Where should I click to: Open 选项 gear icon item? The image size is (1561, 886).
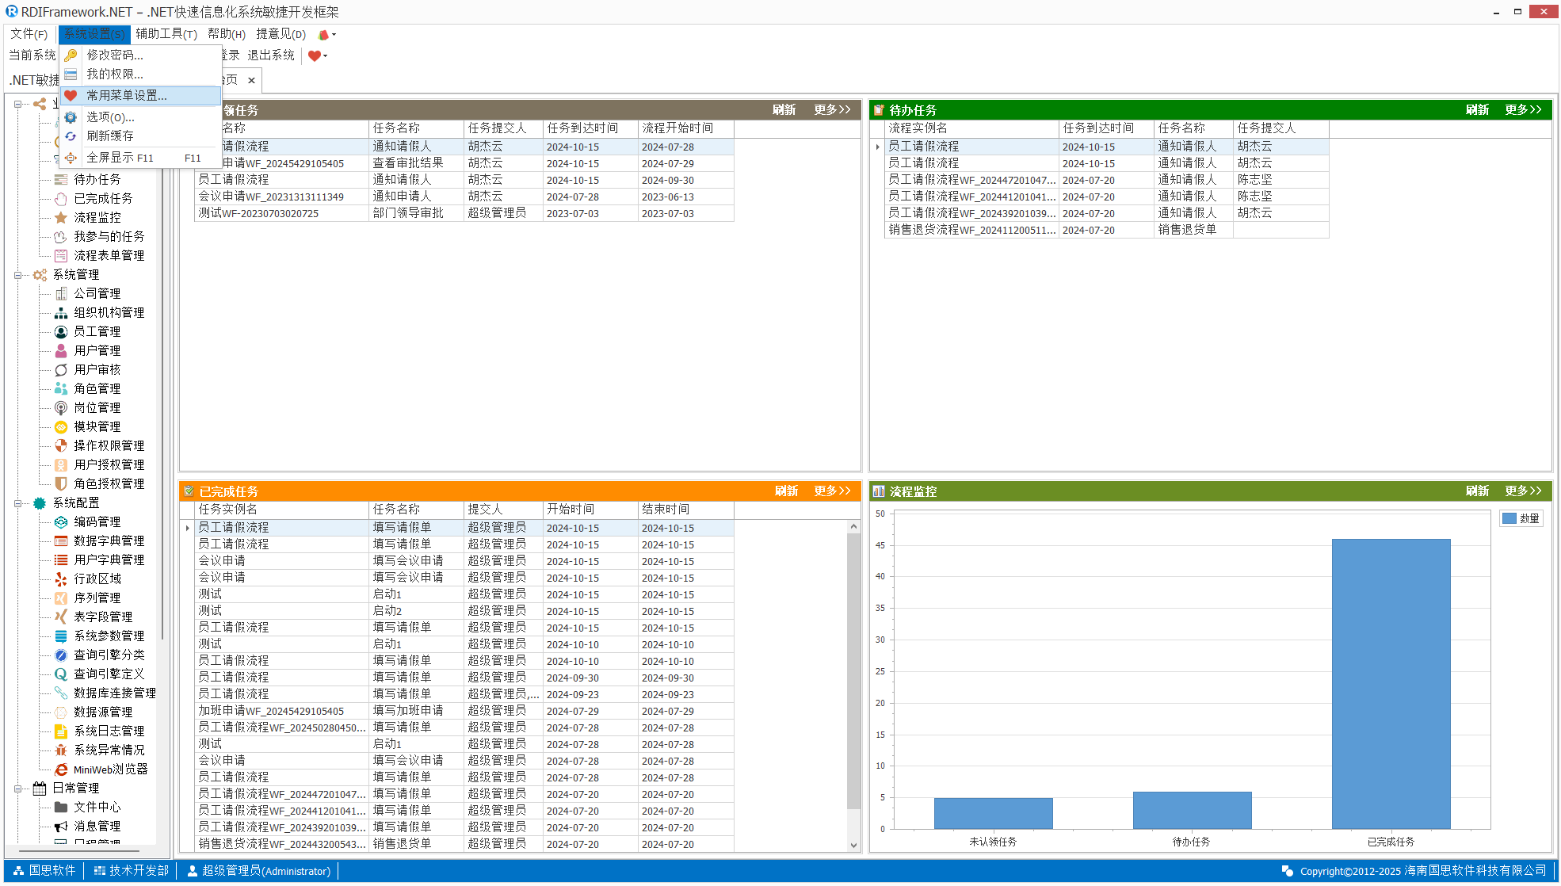71,117
